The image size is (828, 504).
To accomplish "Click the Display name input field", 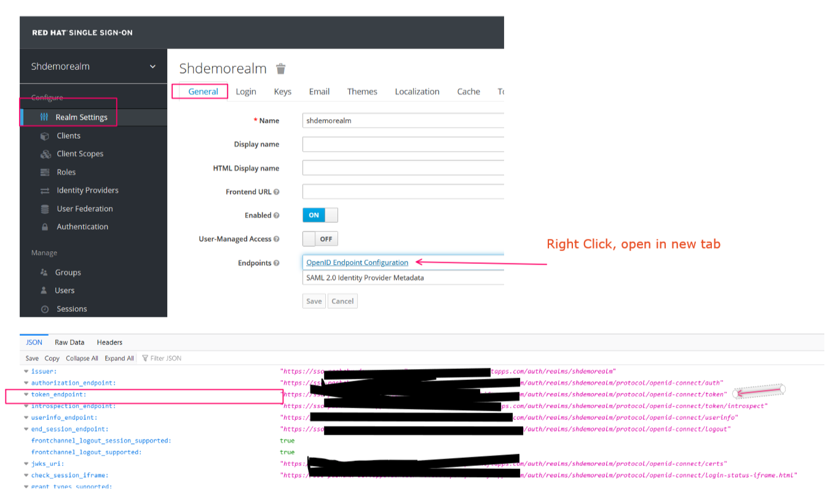I will [x=403, y=144].
